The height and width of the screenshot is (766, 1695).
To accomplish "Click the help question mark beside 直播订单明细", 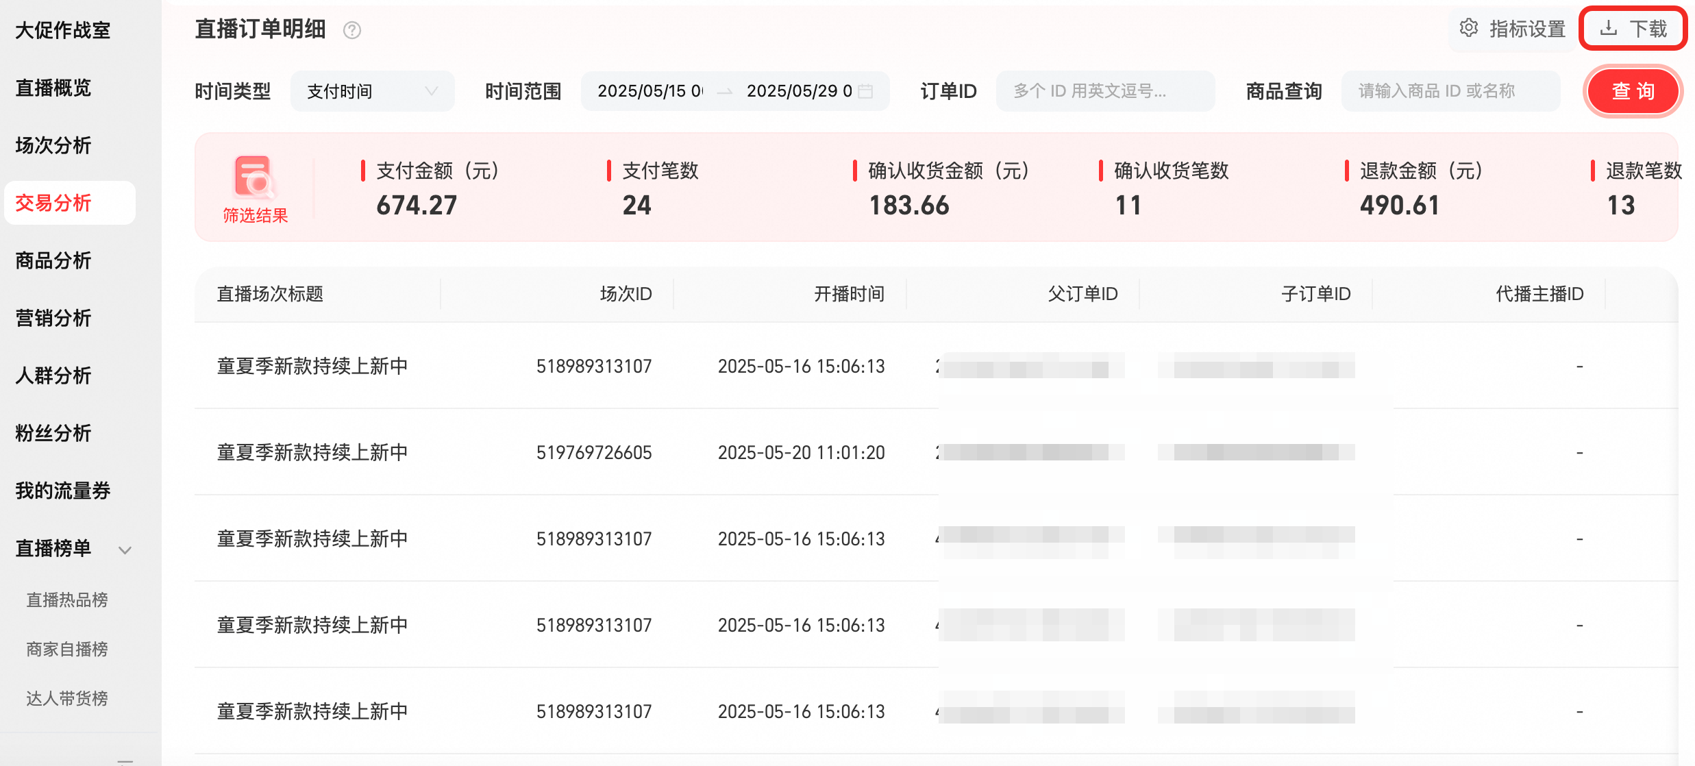I will 352,30.
